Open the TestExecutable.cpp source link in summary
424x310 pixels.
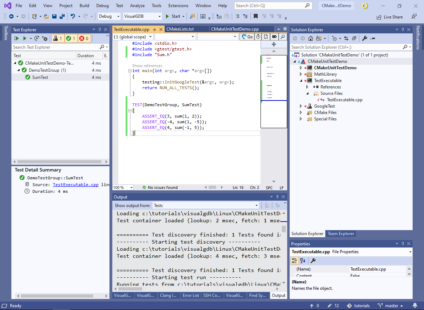[75, 185]
